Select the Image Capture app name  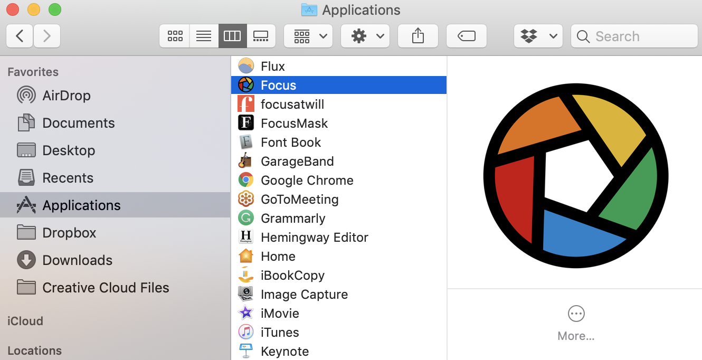point(305,294)
